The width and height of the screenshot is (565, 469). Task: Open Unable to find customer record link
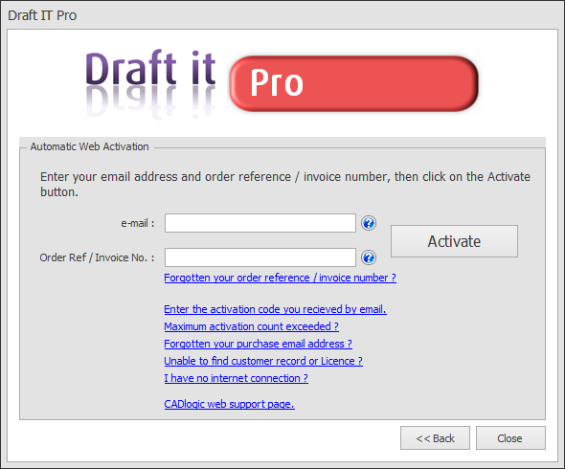(263, 361)
